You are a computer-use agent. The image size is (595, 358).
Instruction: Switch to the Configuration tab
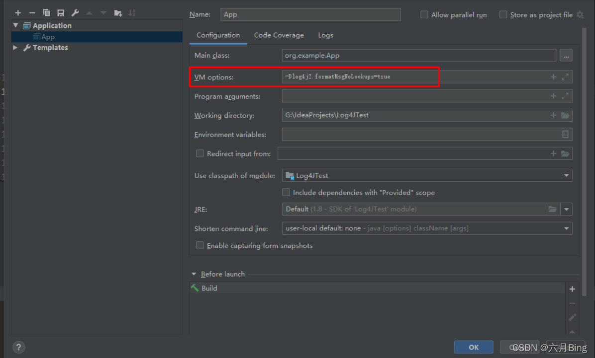point(218,35)
